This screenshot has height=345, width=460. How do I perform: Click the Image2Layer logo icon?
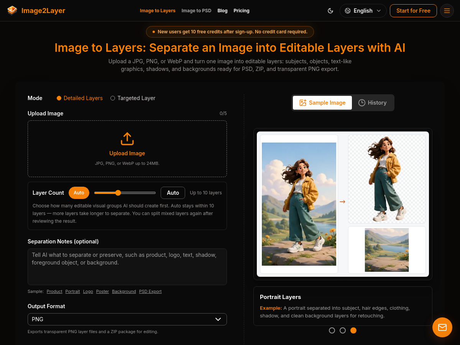pos(12,10)
